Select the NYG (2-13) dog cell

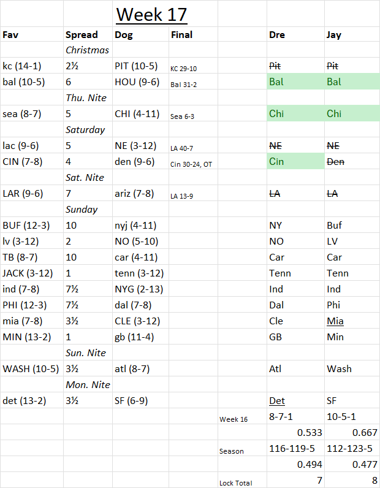coord(141,289)
